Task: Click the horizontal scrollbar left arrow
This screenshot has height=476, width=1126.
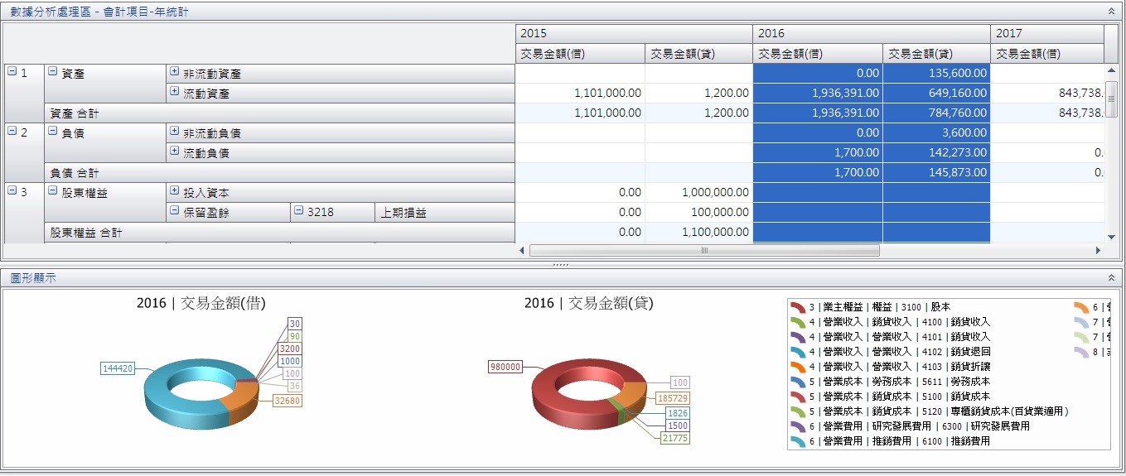Action: click(522, 250)
